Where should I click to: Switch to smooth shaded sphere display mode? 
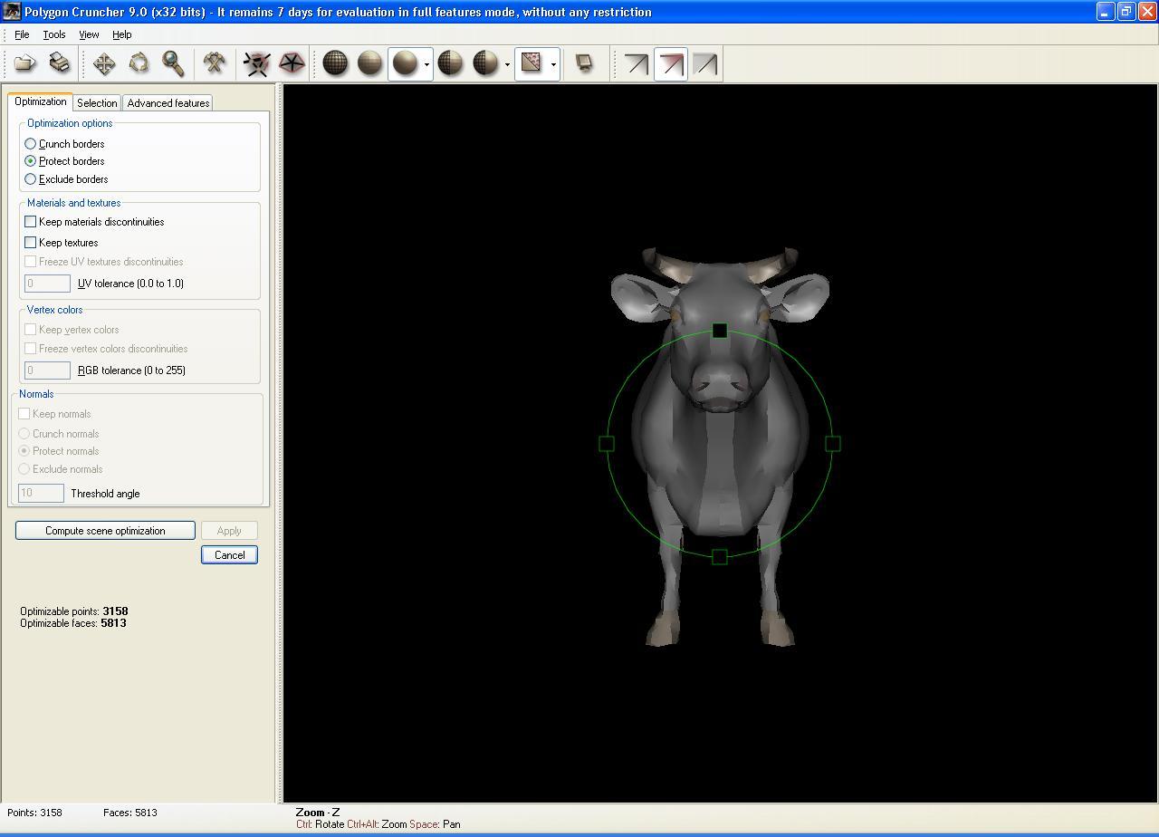tap(405, 63)
